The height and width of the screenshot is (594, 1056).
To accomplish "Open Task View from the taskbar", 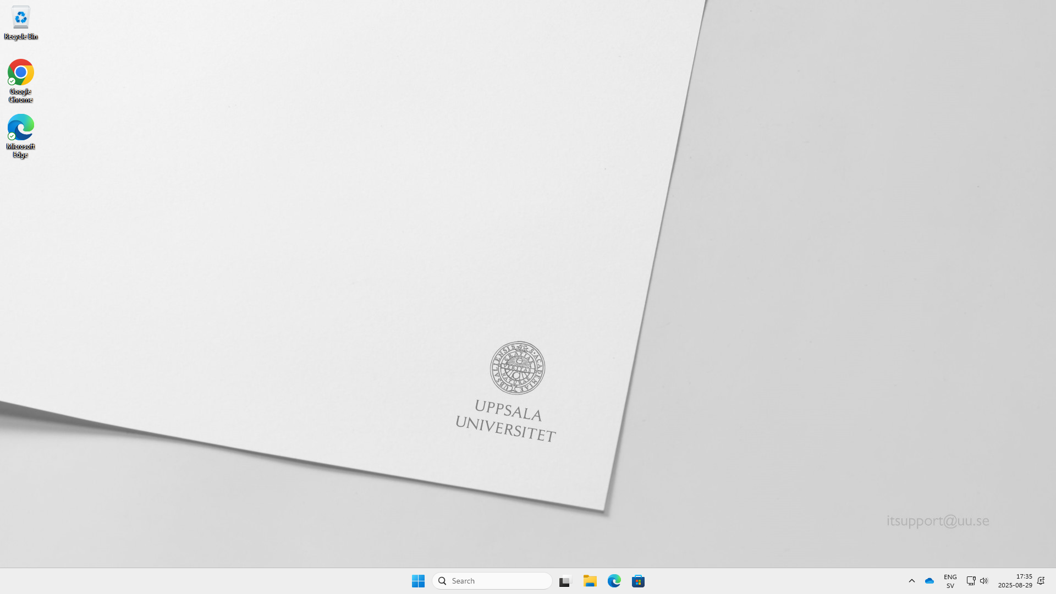I will tap(565, 581).
